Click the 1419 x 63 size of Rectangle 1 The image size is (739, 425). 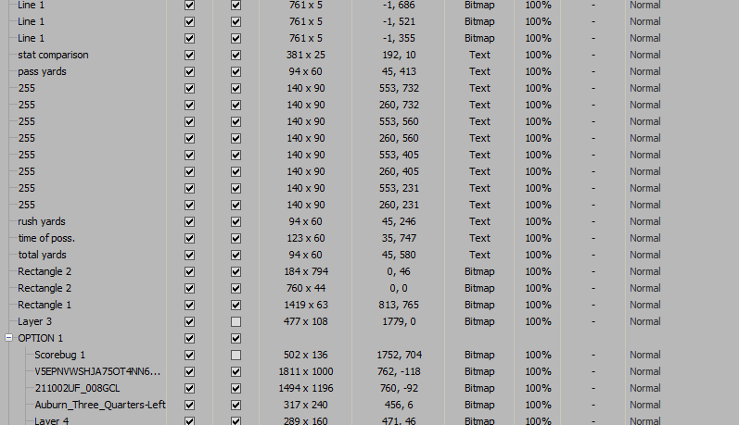click(x=305, y=305)
